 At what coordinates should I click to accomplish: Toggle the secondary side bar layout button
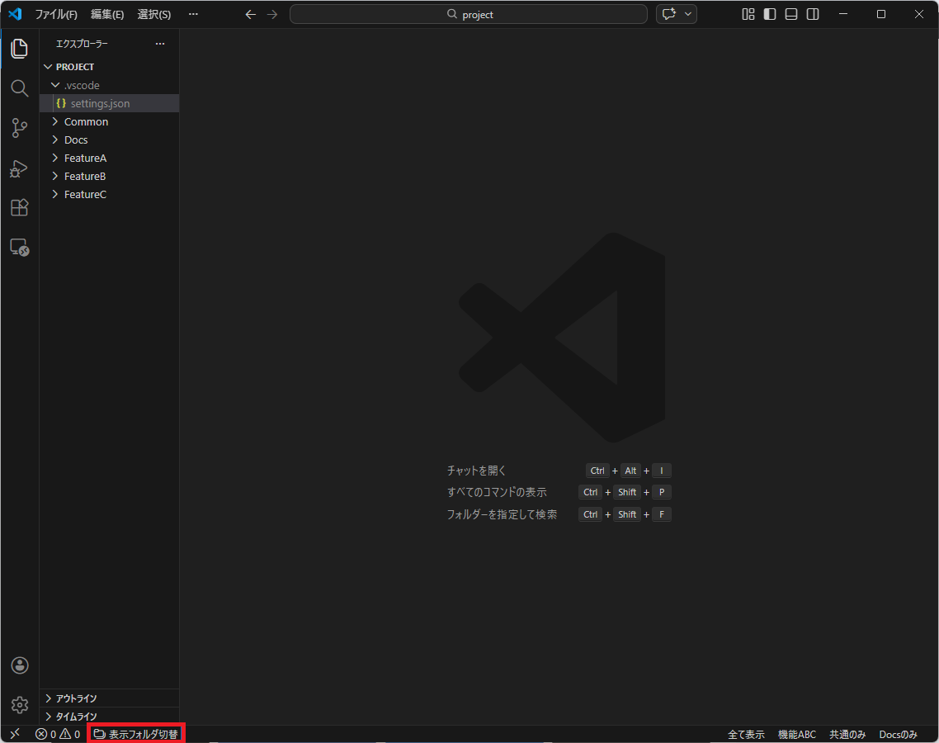click(813, 14)
